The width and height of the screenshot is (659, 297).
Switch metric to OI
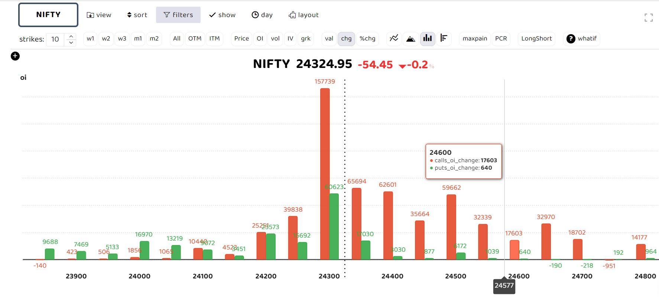260,39
